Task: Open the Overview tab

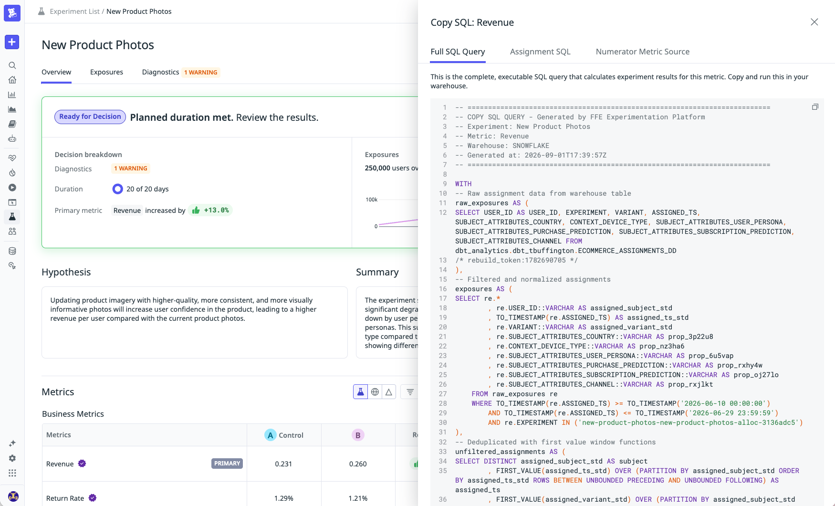Action: pos(56,72)
